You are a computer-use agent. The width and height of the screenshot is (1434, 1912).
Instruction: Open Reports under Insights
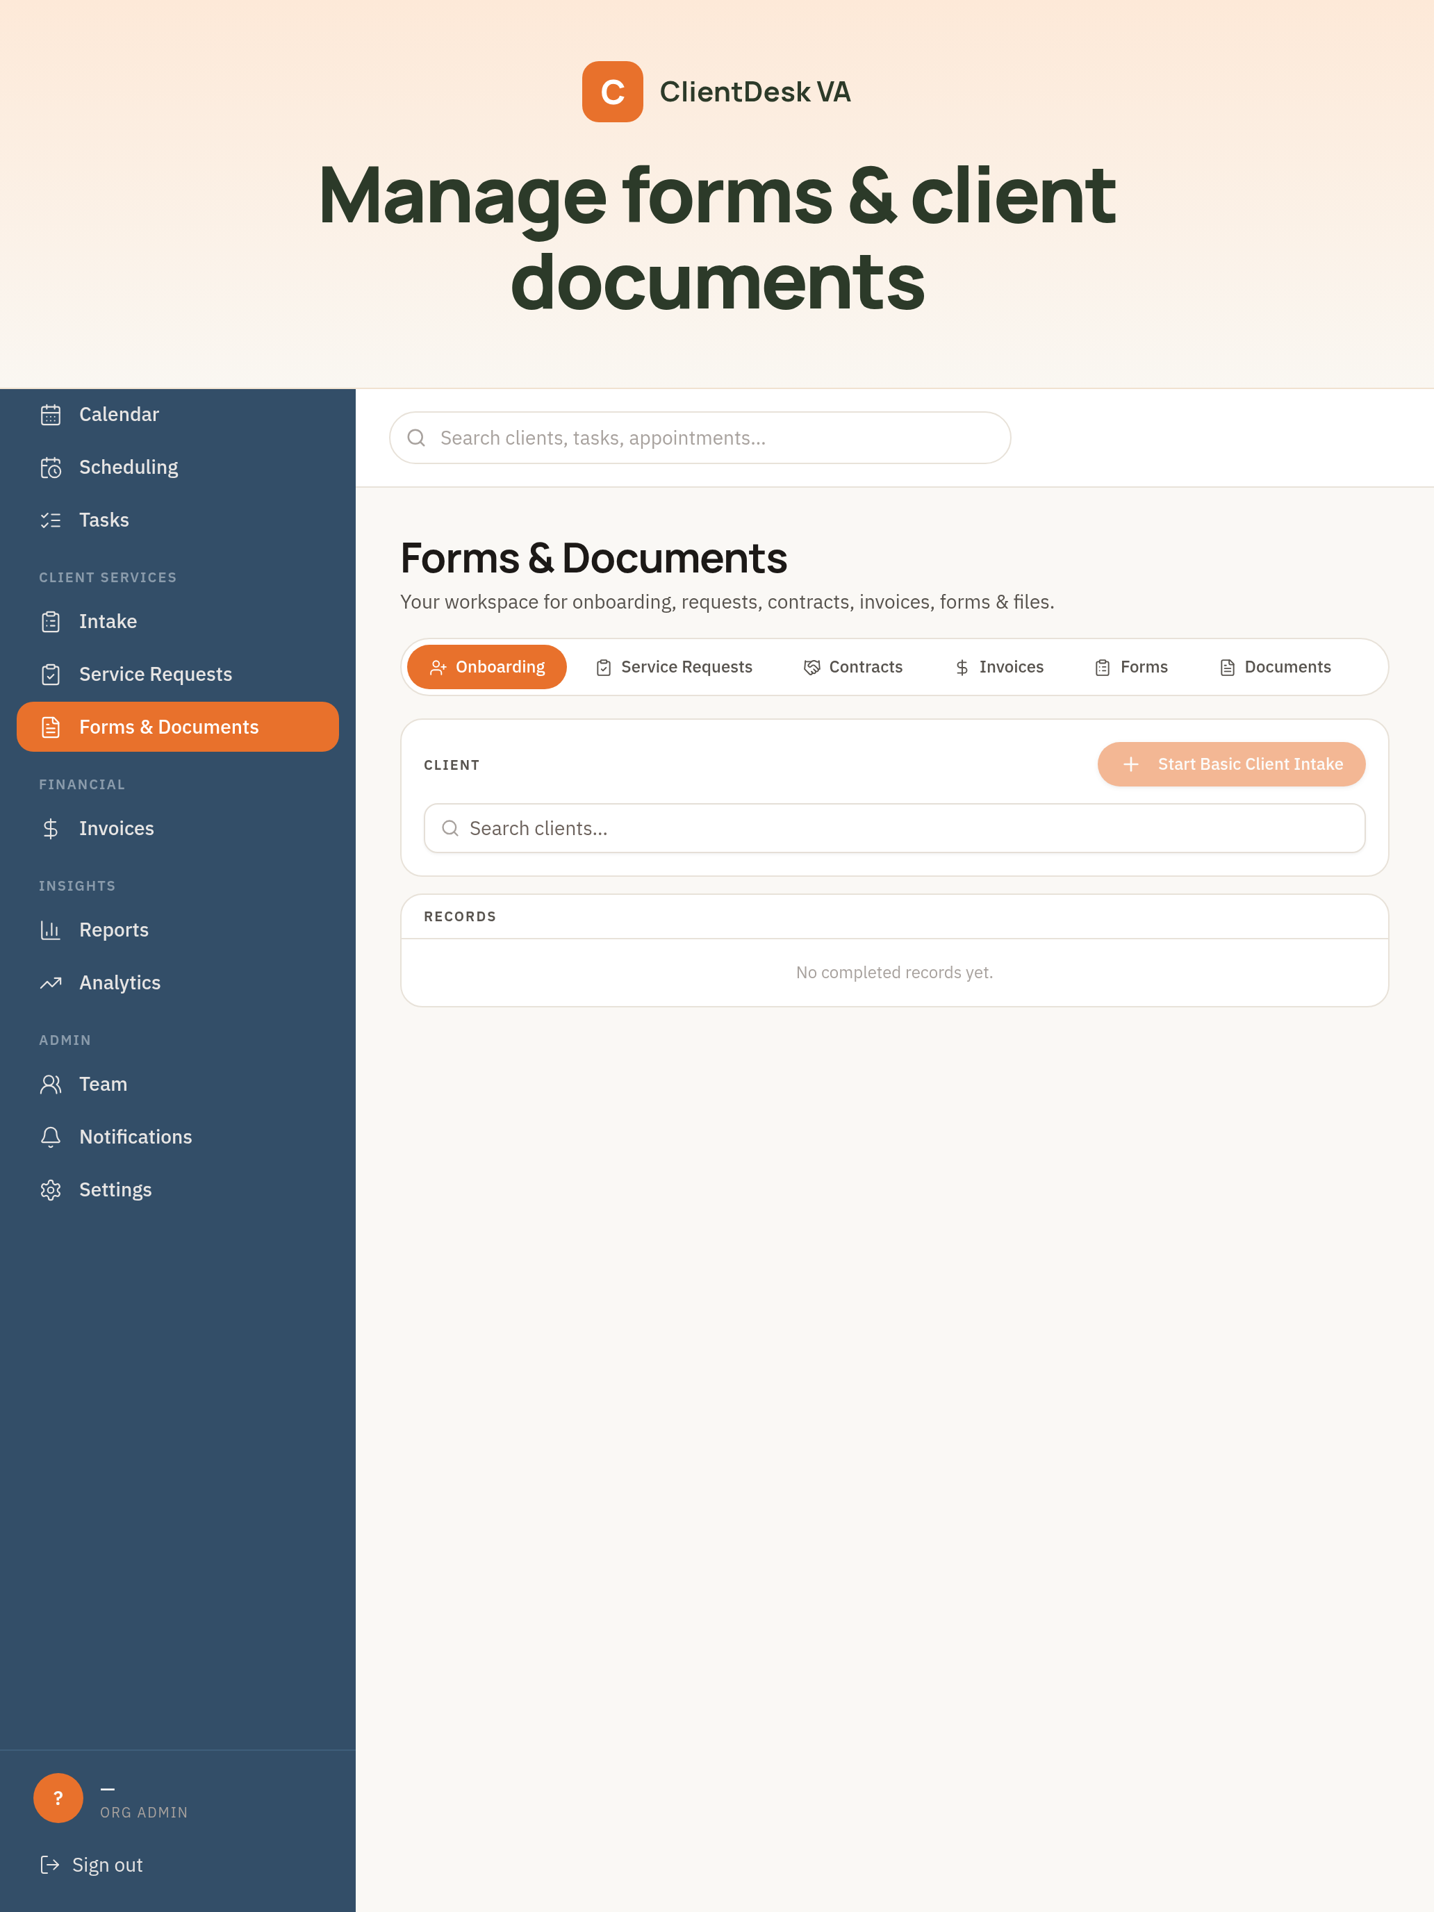(177, 930)
